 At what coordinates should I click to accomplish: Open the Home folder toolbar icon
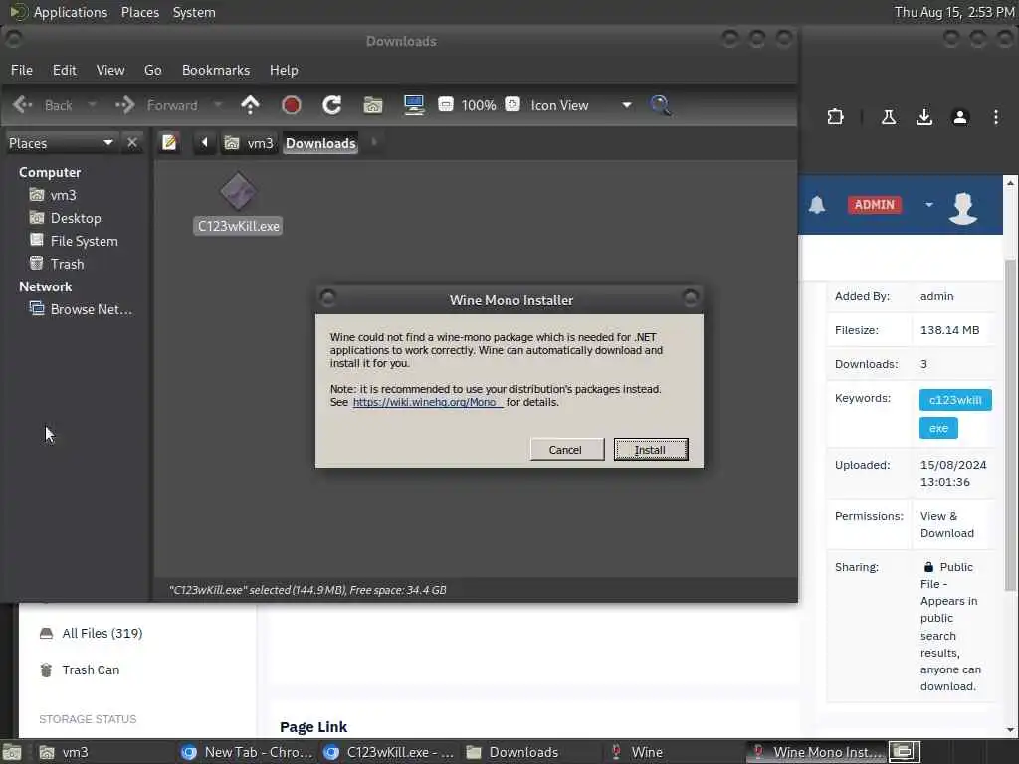pyautogui.click(x=373, y=105)
